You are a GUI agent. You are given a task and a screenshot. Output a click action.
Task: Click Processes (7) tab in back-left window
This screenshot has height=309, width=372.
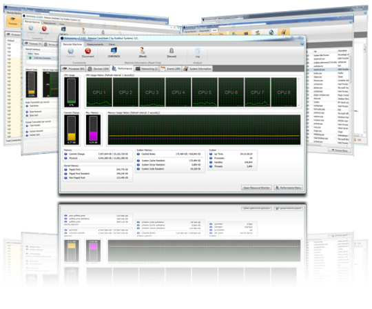(x=33, y=43)
